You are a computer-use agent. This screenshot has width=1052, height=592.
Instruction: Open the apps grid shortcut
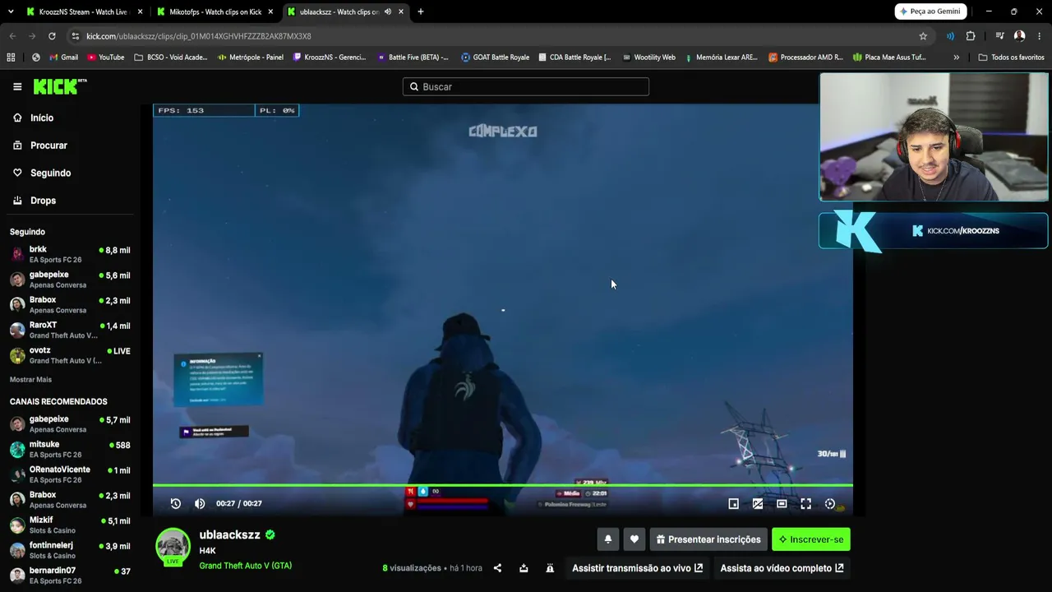(11, 58)
